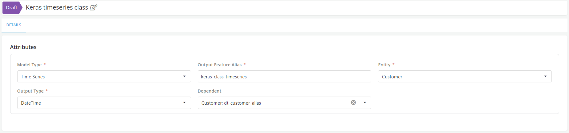Click the Output Type field label
The image size is (569, 133).
30,91
